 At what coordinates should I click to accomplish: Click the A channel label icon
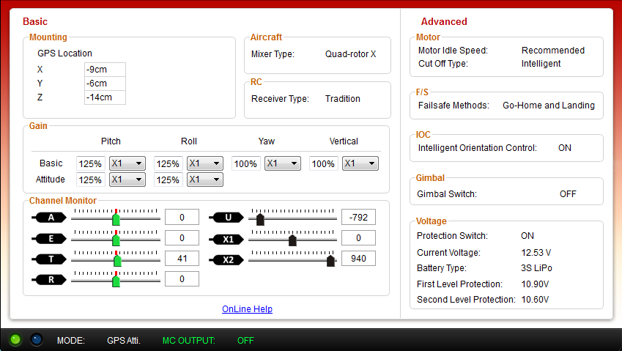pyautogui.click(x=50, y=218)
